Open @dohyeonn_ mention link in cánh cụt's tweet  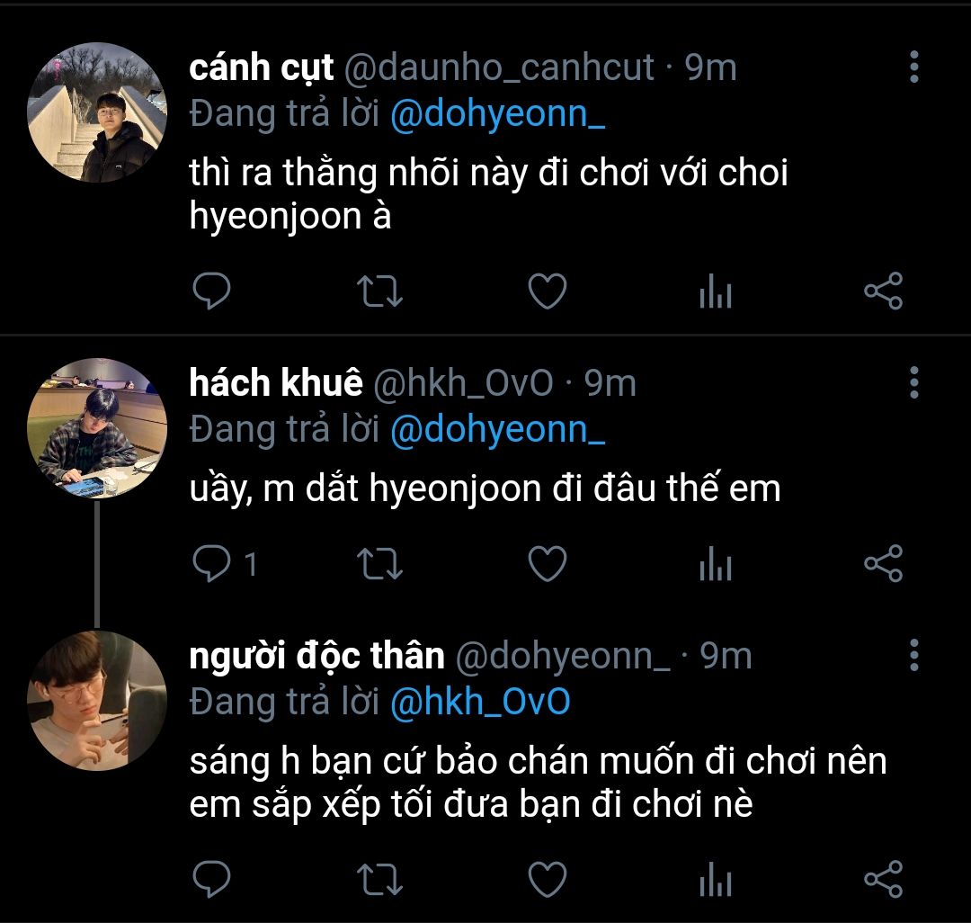pyautogui.click(x=497, y=114)
